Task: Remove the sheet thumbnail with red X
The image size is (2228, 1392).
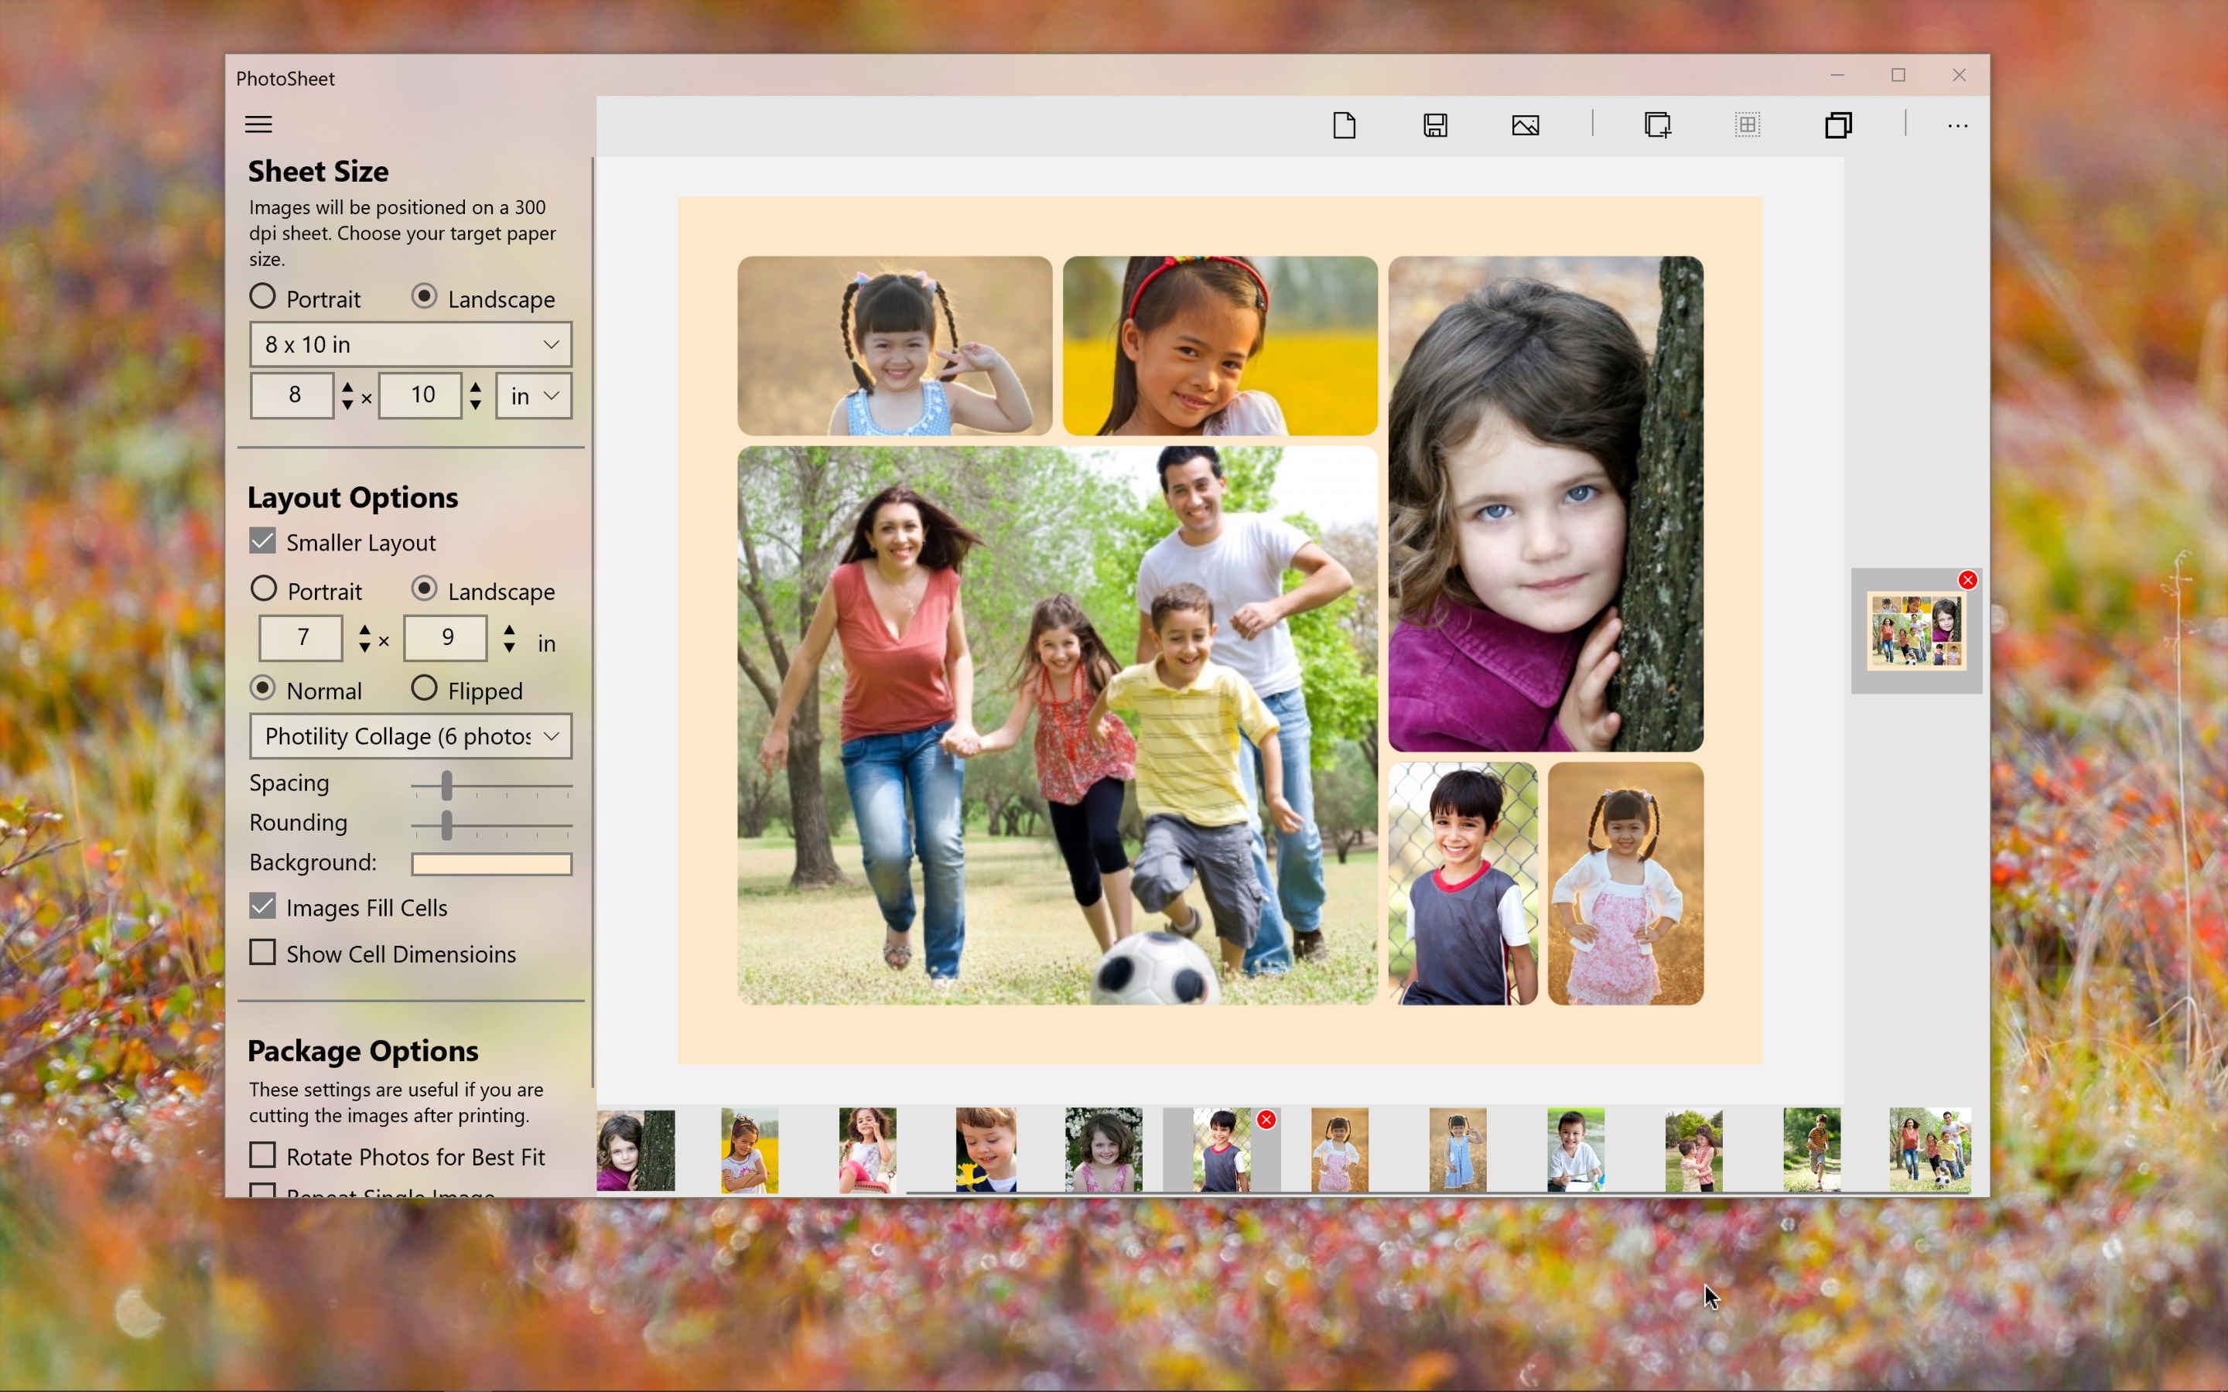Action: coord(1967,580)
